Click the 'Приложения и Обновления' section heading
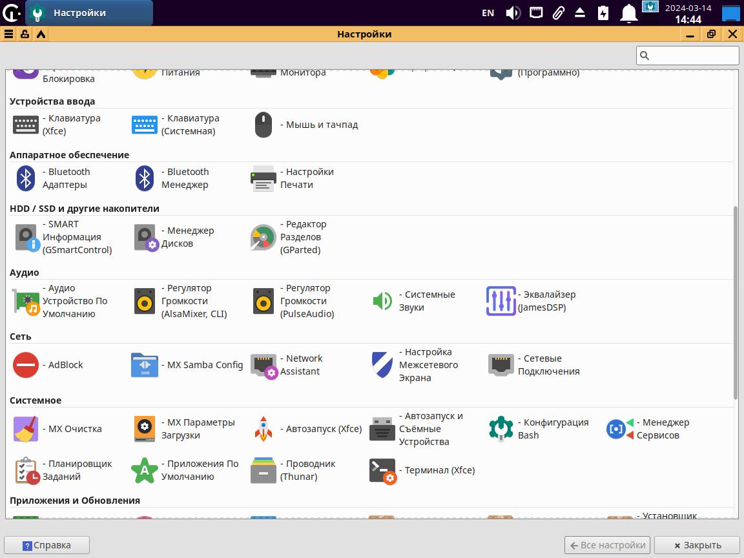This screenshot has width=744, height=558. click(x=75, y=500)
